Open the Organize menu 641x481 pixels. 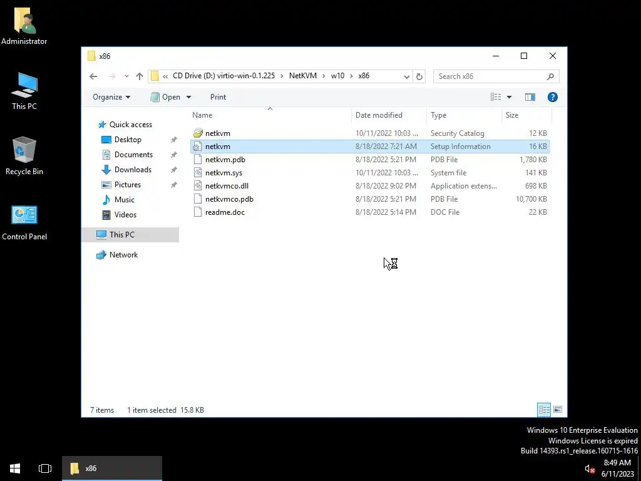[111, 97]
